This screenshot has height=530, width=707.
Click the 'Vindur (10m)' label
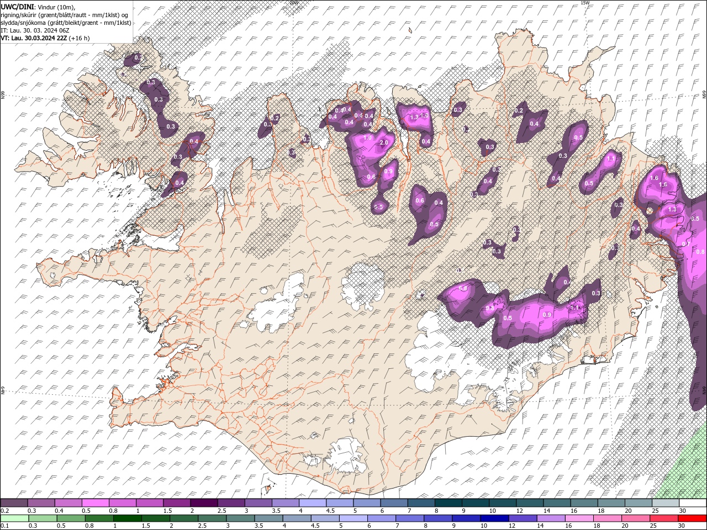[x=57, y=7]
